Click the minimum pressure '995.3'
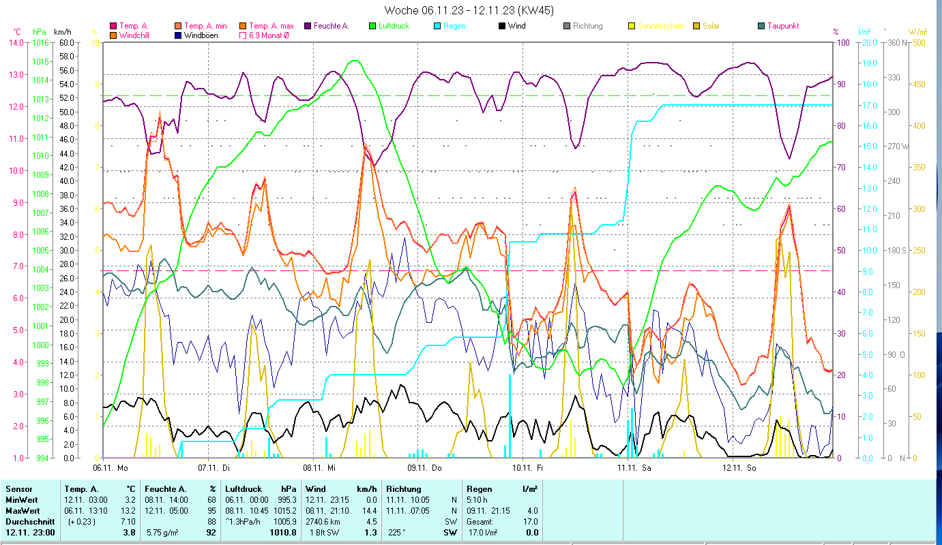This screenshot has width=942, height=545. [286, 500]
